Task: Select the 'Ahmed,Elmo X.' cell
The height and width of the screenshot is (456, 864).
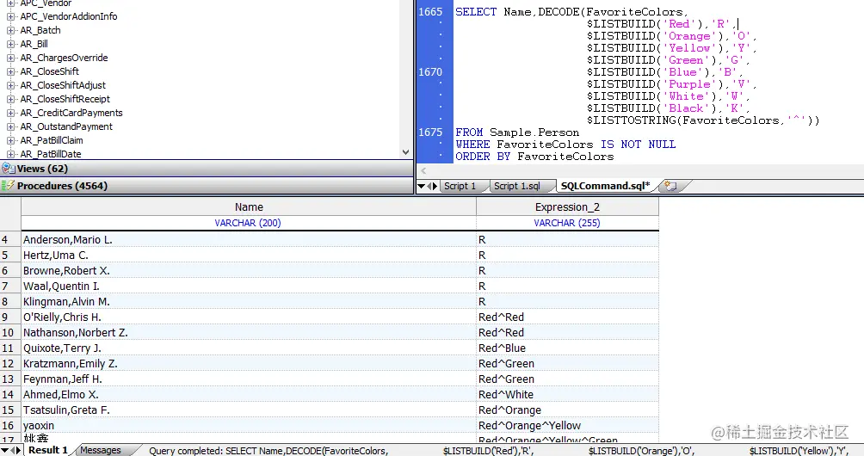Action: (x=249, y=394)
